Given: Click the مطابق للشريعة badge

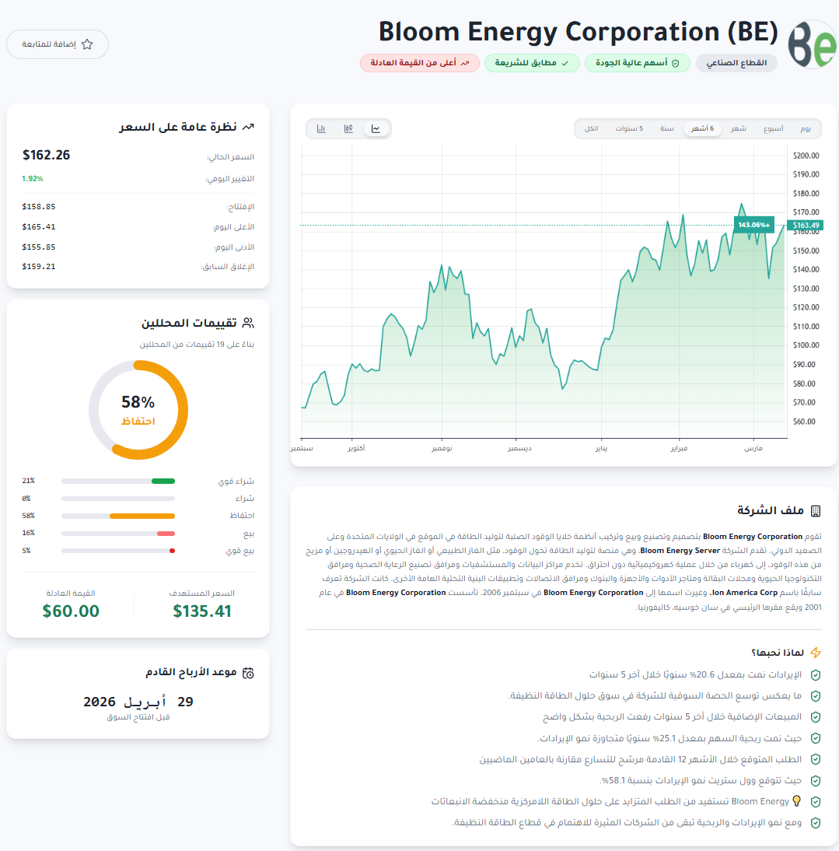Looking at the screenshot, I should (x=532, y=63).
